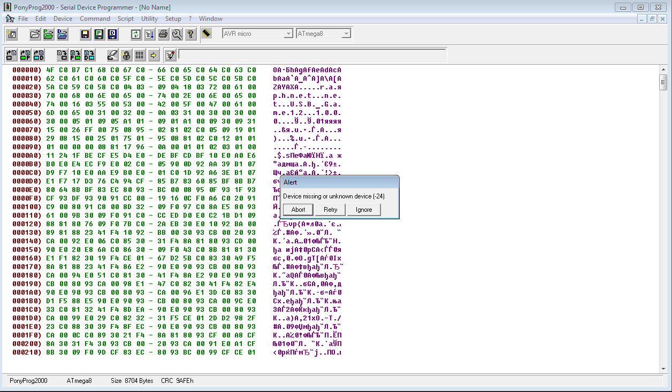Click the Alert dialog title bar
Screen dimensions: 672x392
point(340,182)
